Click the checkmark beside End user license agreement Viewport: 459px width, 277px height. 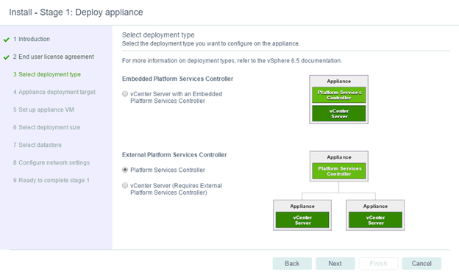pos(7,57)
